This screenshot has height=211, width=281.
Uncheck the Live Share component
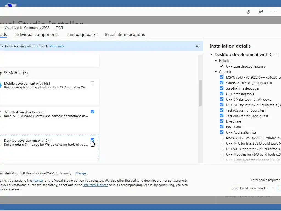221,121
